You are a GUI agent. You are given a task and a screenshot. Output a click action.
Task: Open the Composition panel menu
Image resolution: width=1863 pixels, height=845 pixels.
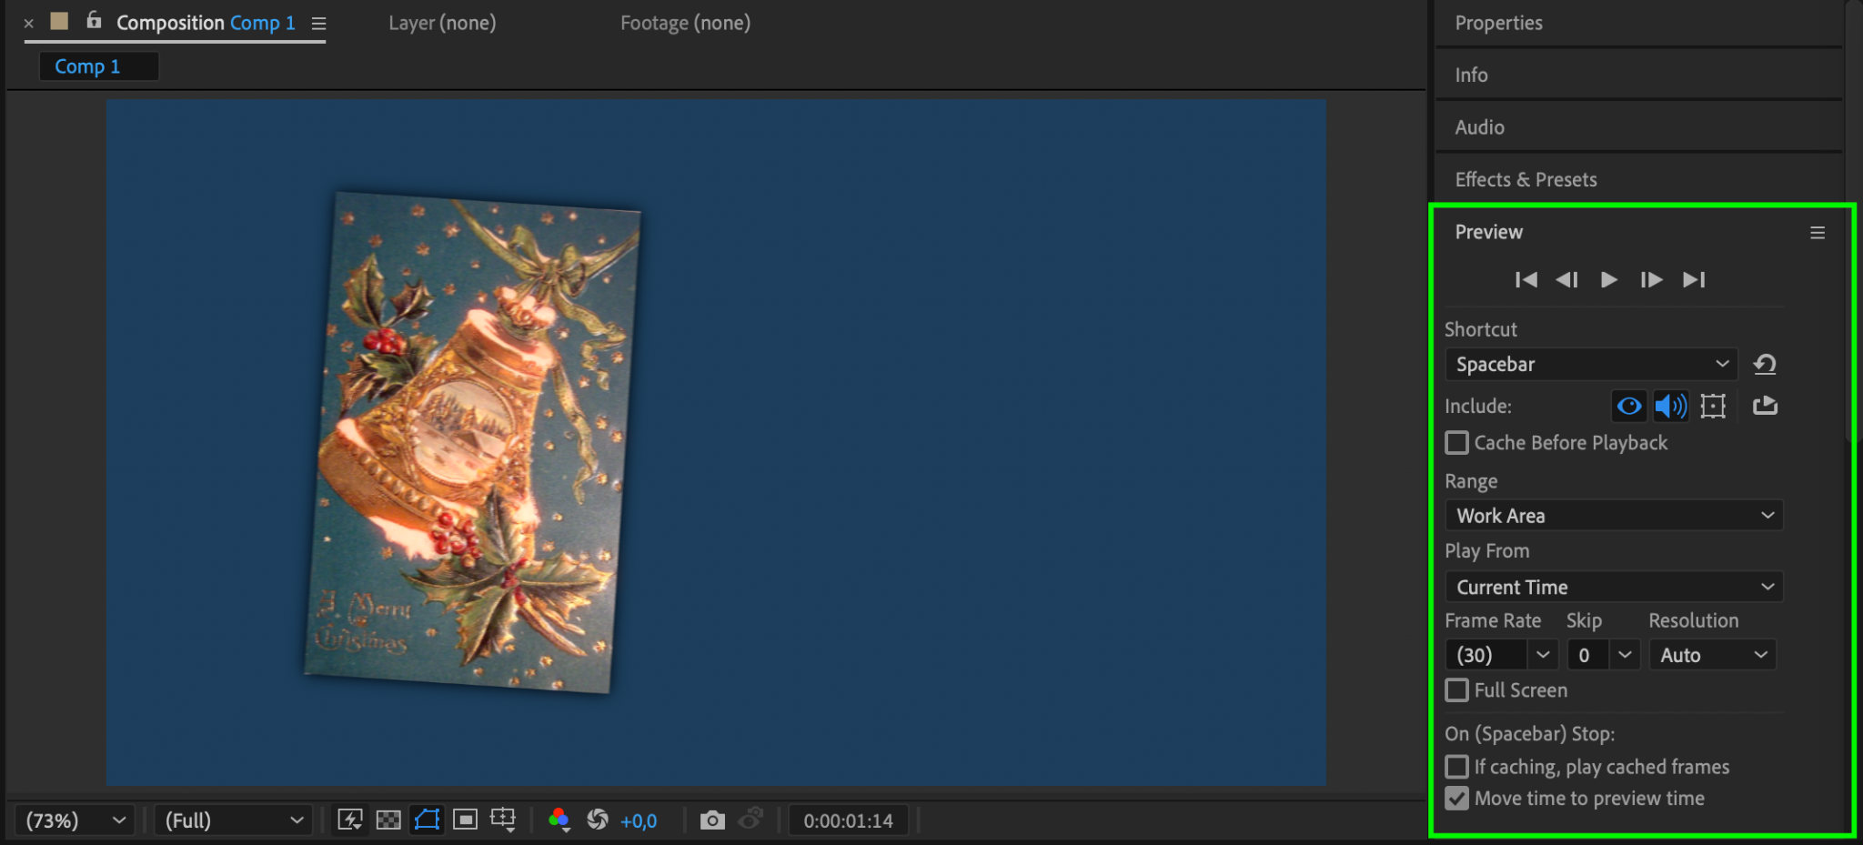pyautogui.click(x=318, y=24)
